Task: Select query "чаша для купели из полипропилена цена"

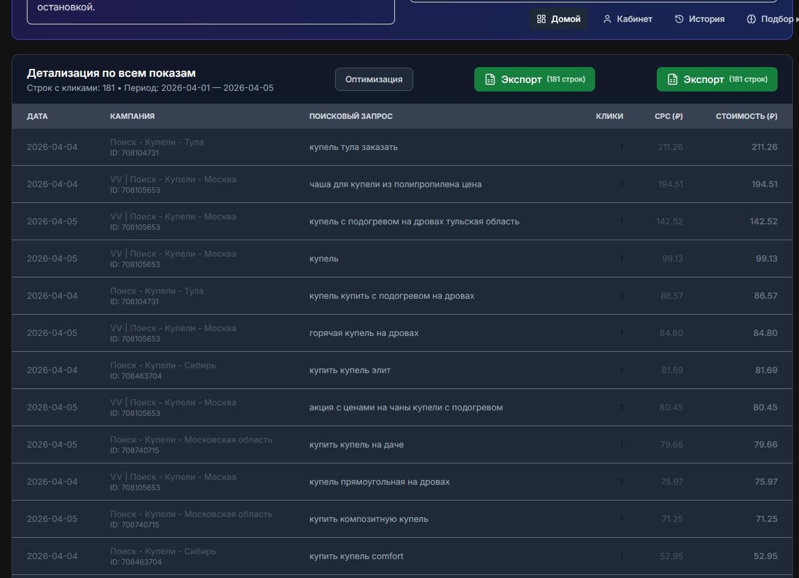Action: pyautogui.click(x=396, y=184)
